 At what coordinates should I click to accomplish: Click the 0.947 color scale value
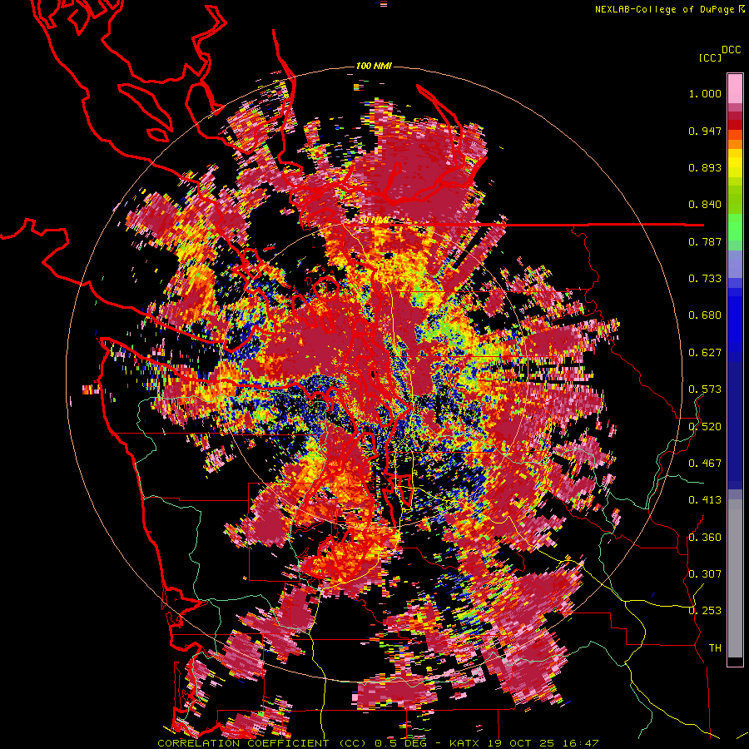[705, 131]
